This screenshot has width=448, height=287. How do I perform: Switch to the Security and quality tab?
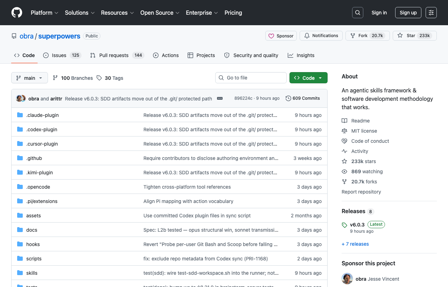(251, 55)
